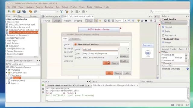This screenshot has height=108, width=193.
Task: Collapse the Sequence node in the Navigator
Action: point(7,75)
